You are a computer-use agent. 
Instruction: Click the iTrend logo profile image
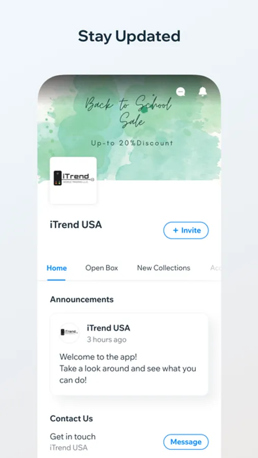pyautogui.click(x=73, y=181)
